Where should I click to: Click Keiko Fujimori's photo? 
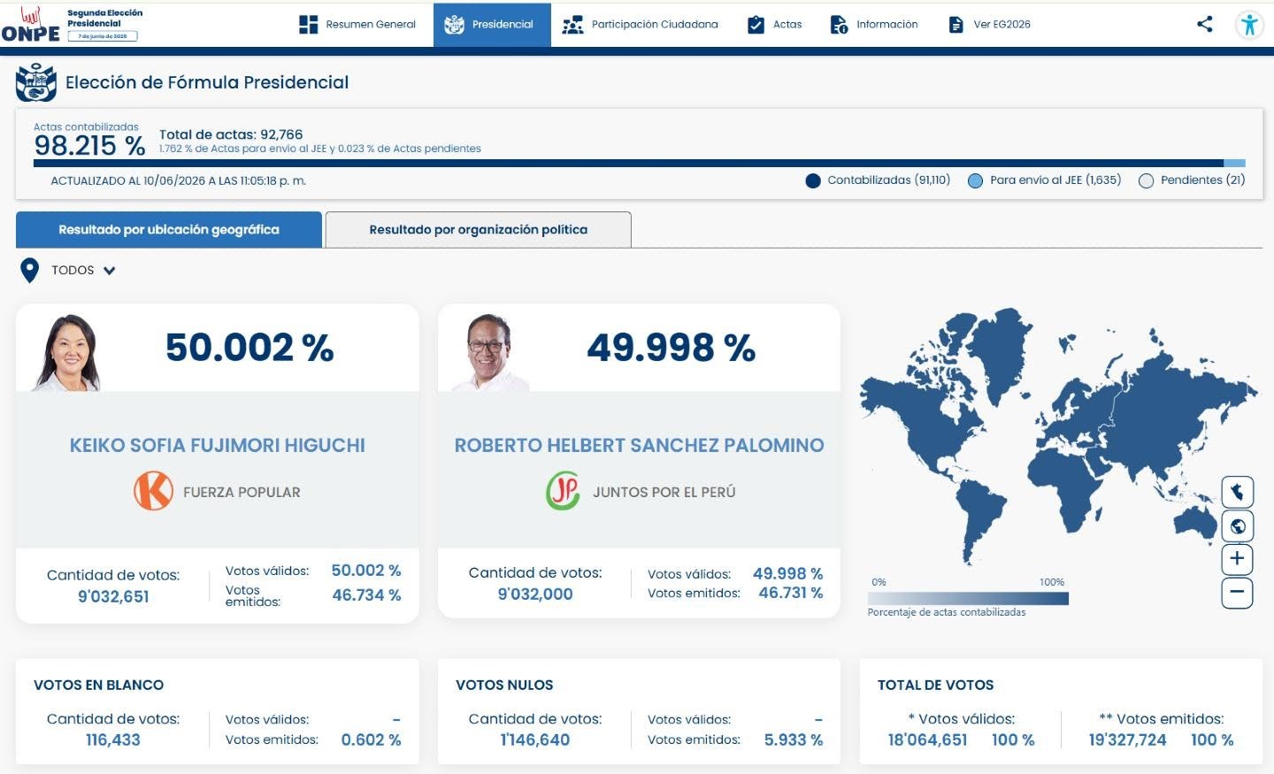(68, 352)
